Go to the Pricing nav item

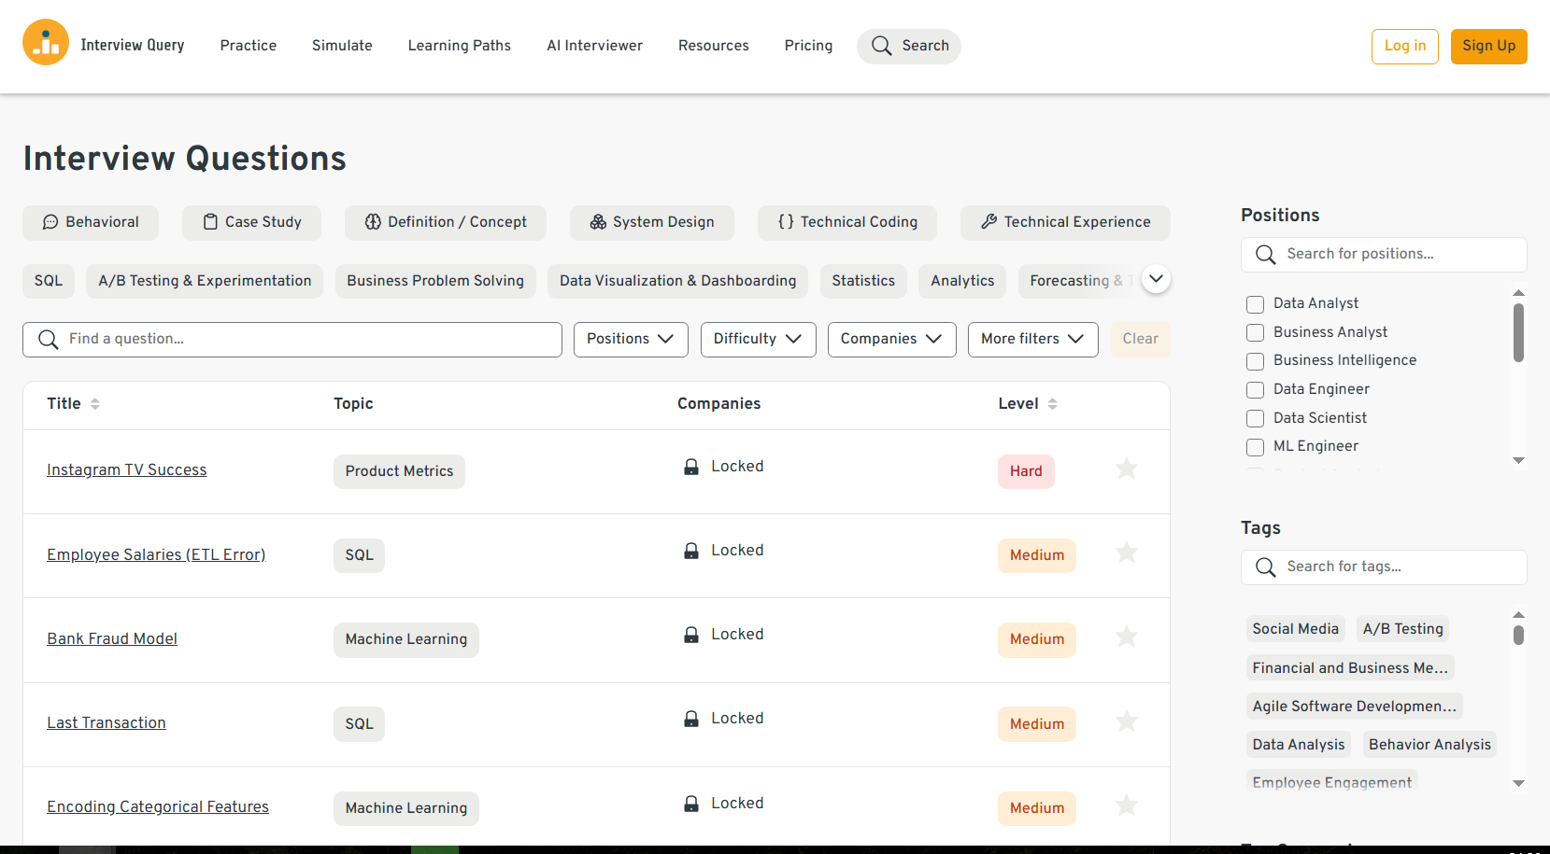coord(808,46)
